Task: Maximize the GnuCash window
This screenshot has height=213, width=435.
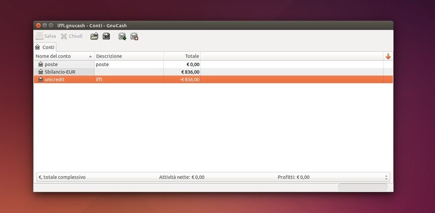Action: click(x=51, y=25)
